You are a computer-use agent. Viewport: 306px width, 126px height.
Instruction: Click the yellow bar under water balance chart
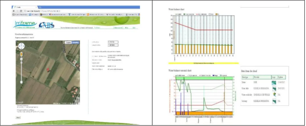204,63
